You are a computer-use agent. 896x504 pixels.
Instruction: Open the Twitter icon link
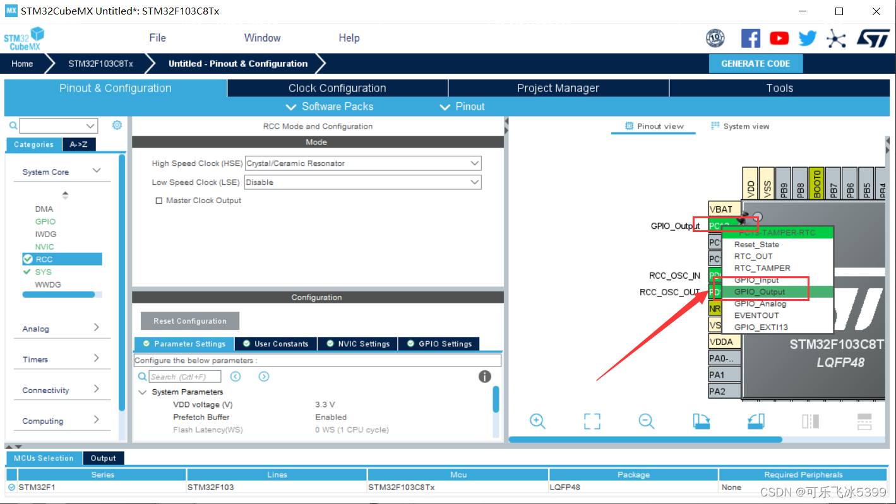coord(807,38)
